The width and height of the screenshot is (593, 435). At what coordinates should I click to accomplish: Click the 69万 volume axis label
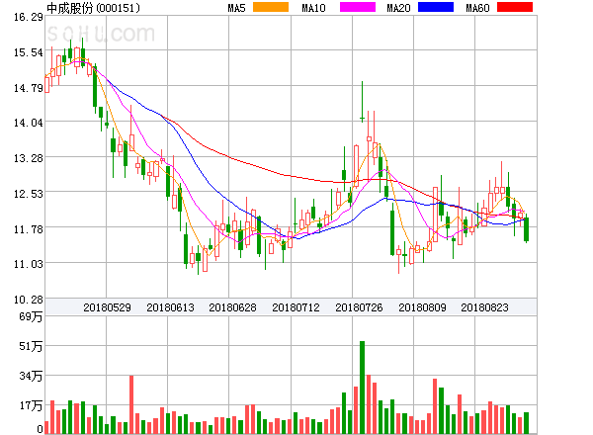(31, 316)
